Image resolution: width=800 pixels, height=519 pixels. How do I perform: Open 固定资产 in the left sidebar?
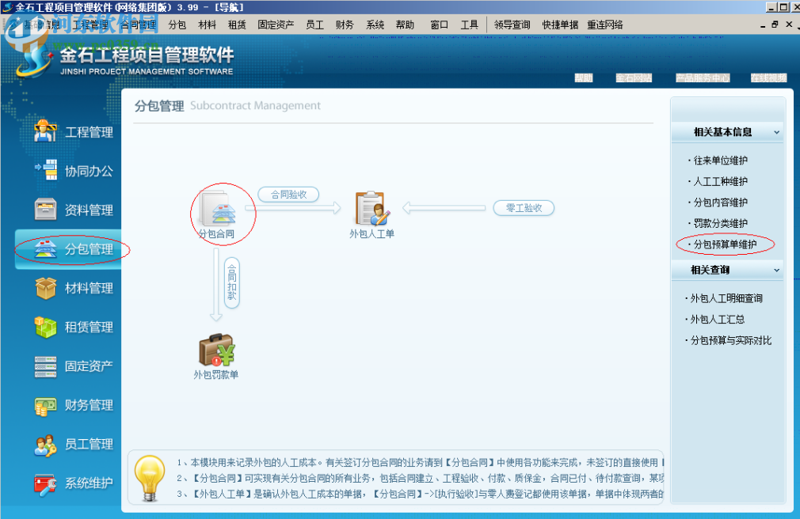click(74, 366)
